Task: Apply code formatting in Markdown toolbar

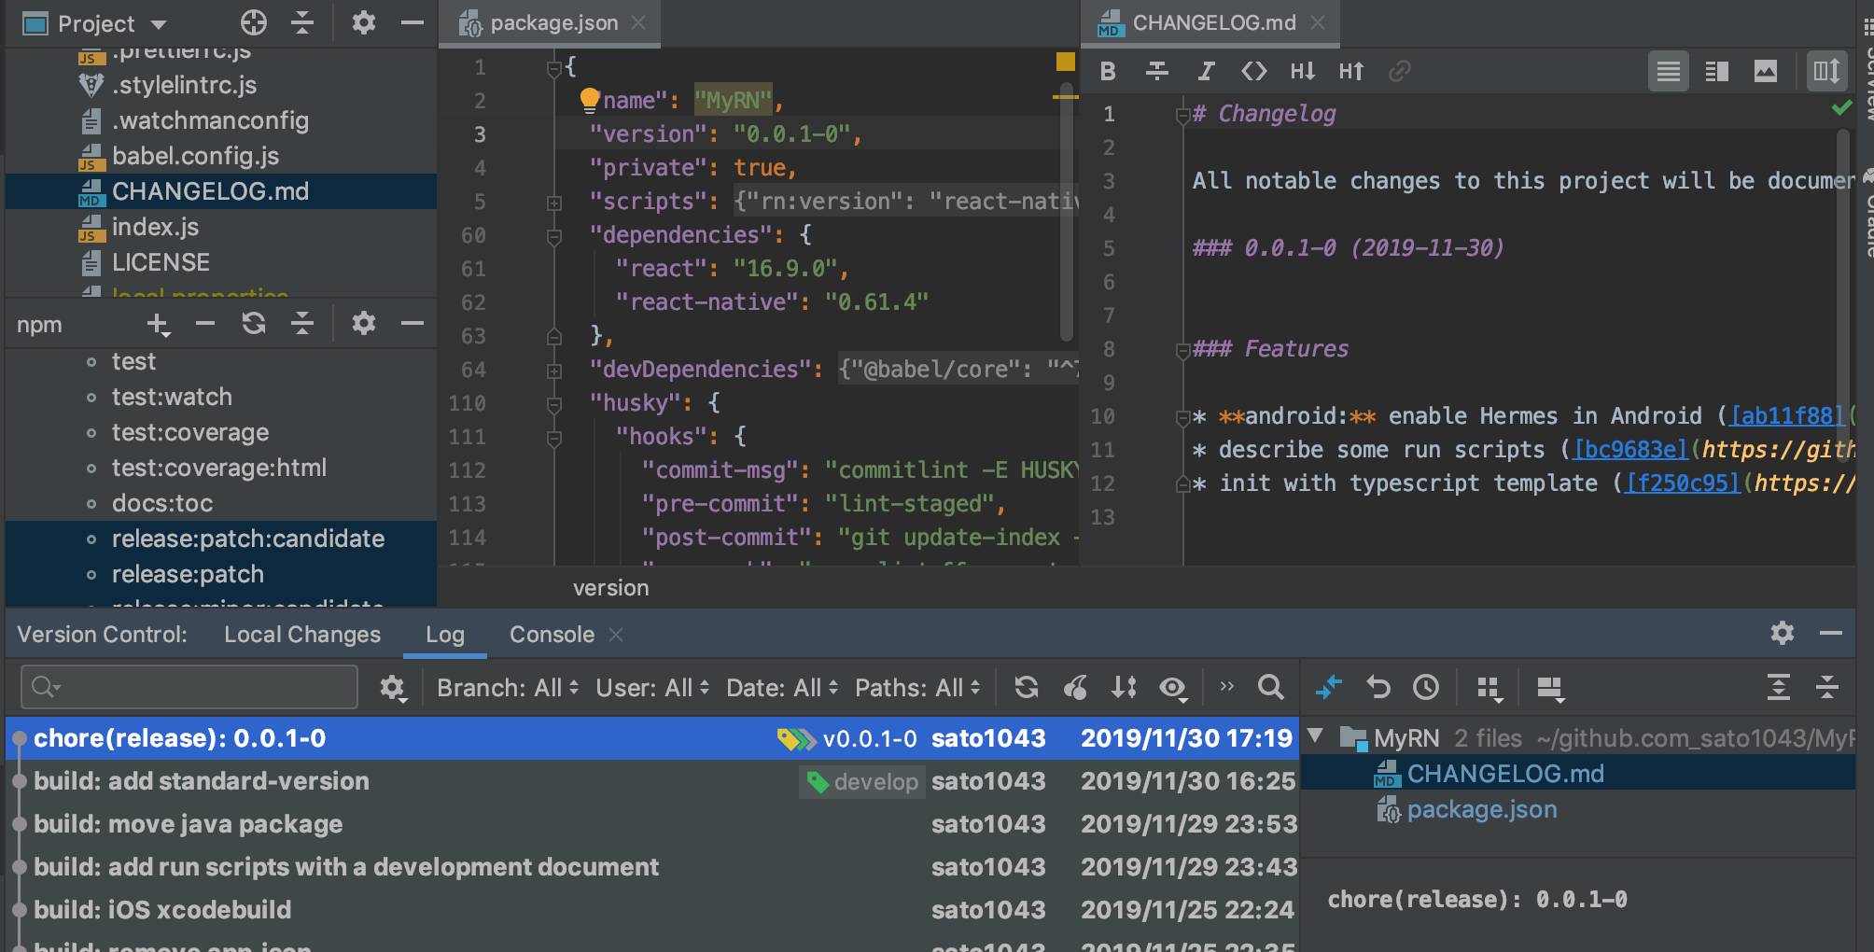Action: (1253, 71)
